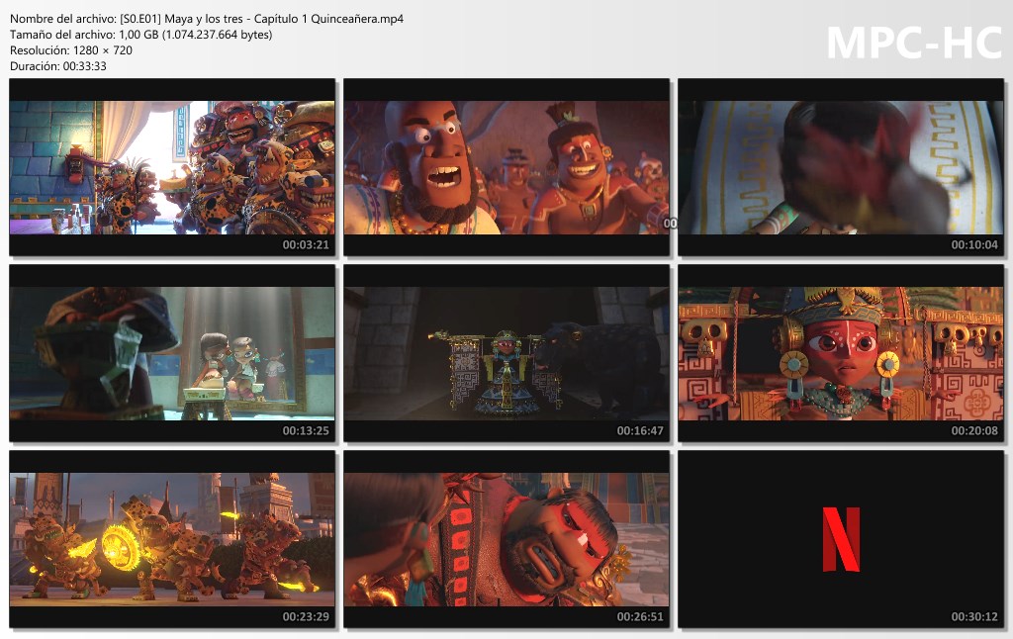The width and height of the screenshot is (1013, 639).
Task: Open the thumbnail stamped 00:16:47
Action: point(506,353)
